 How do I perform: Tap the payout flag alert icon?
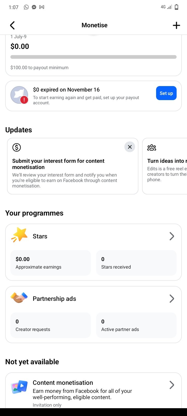coord(19,95)
